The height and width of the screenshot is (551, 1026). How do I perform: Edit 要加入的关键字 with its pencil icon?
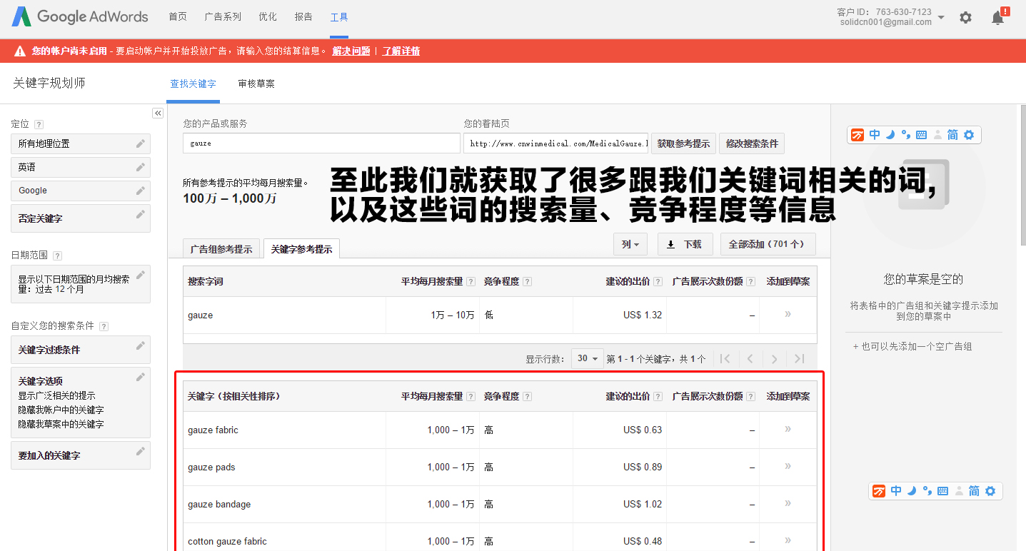(x=141, y=451)
